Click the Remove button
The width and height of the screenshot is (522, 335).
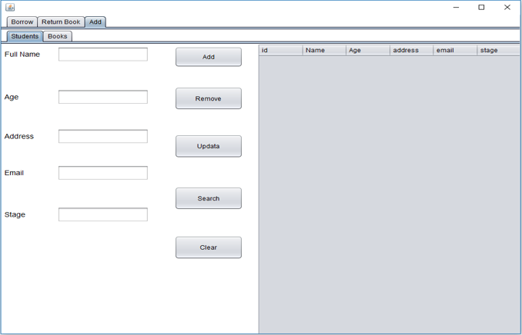[x=209, y=98]
